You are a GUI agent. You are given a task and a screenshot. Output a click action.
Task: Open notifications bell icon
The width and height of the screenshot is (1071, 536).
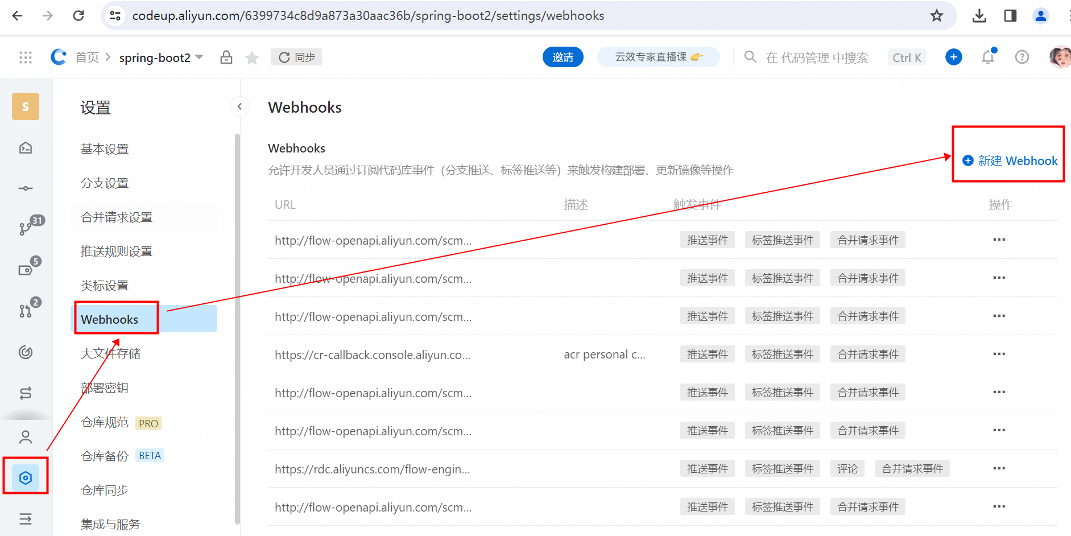[989, 57]
